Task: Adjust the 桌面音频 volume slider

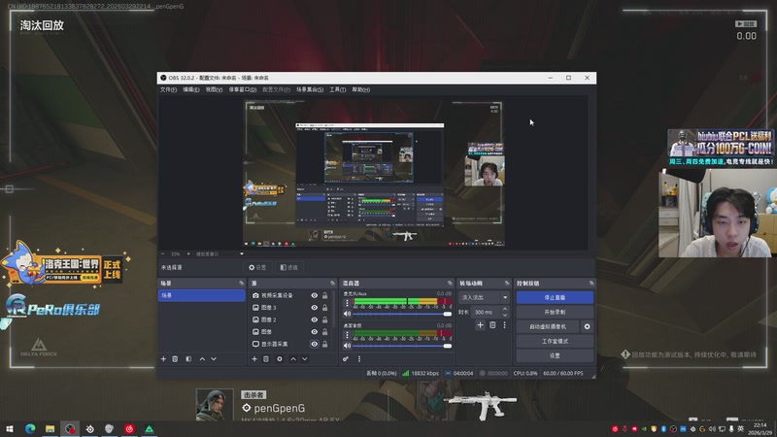Action: click(401, 346)
